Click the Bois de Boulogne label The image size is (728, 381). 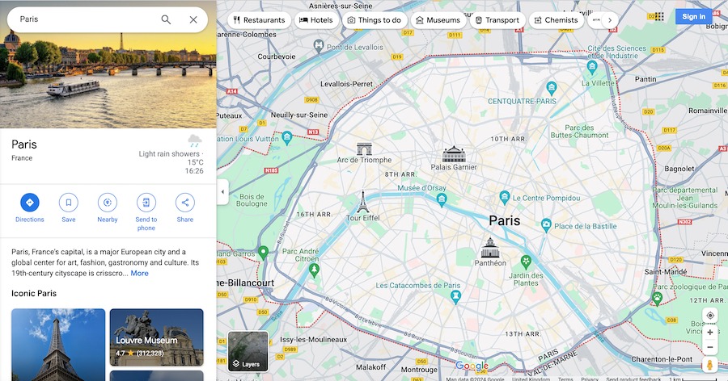coord(252,199)
